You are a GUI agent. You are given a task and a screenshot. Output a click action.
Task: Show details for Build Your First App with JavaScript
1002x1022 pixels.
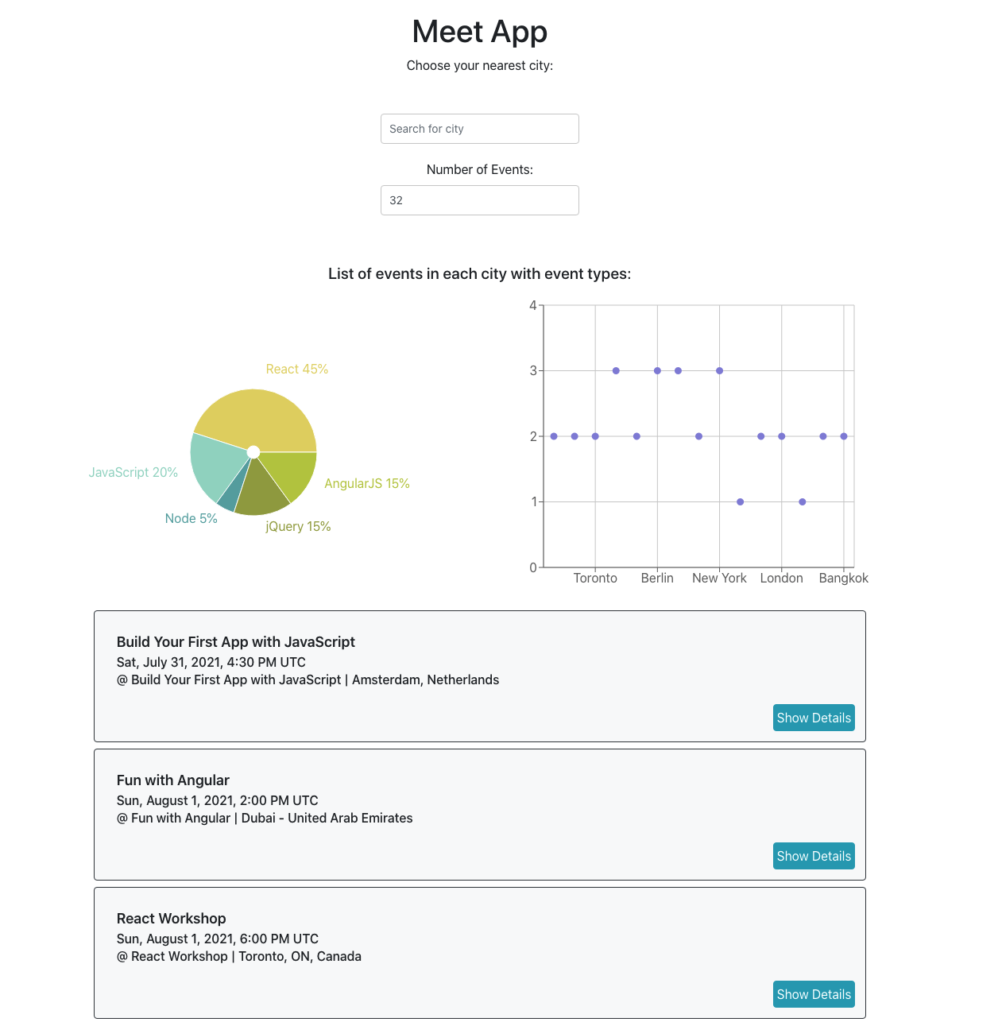[x=814, y=718]
